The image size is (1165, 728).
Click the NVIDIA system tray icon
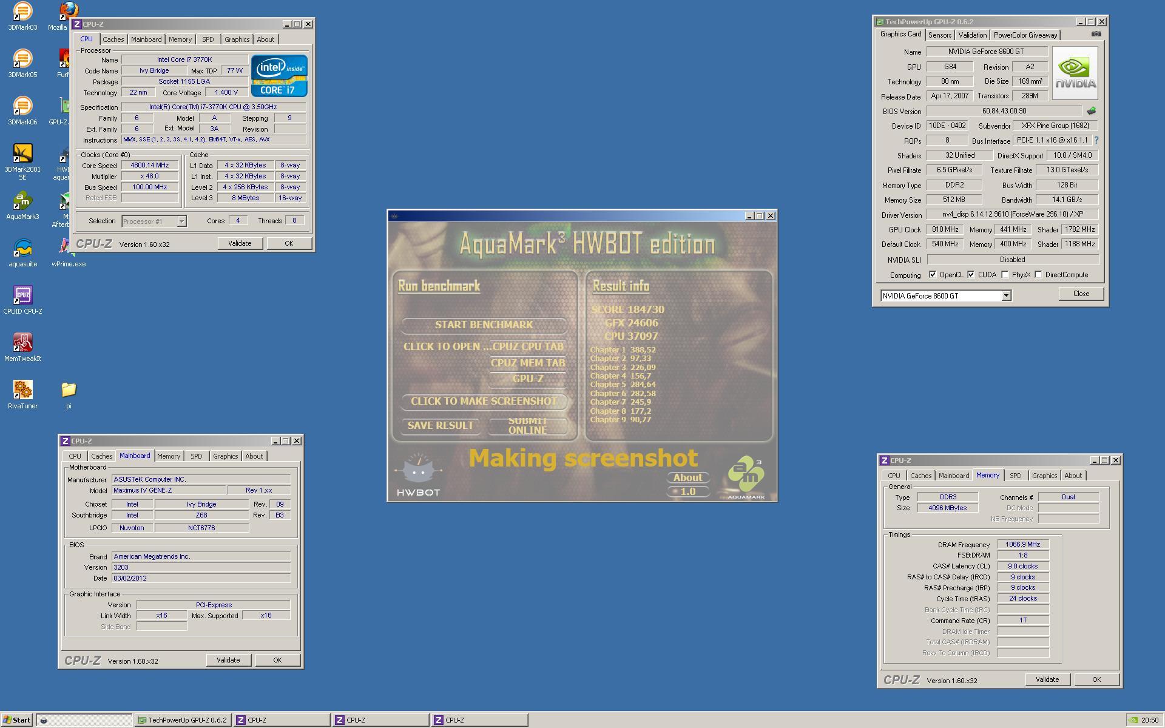[1133, 720]
